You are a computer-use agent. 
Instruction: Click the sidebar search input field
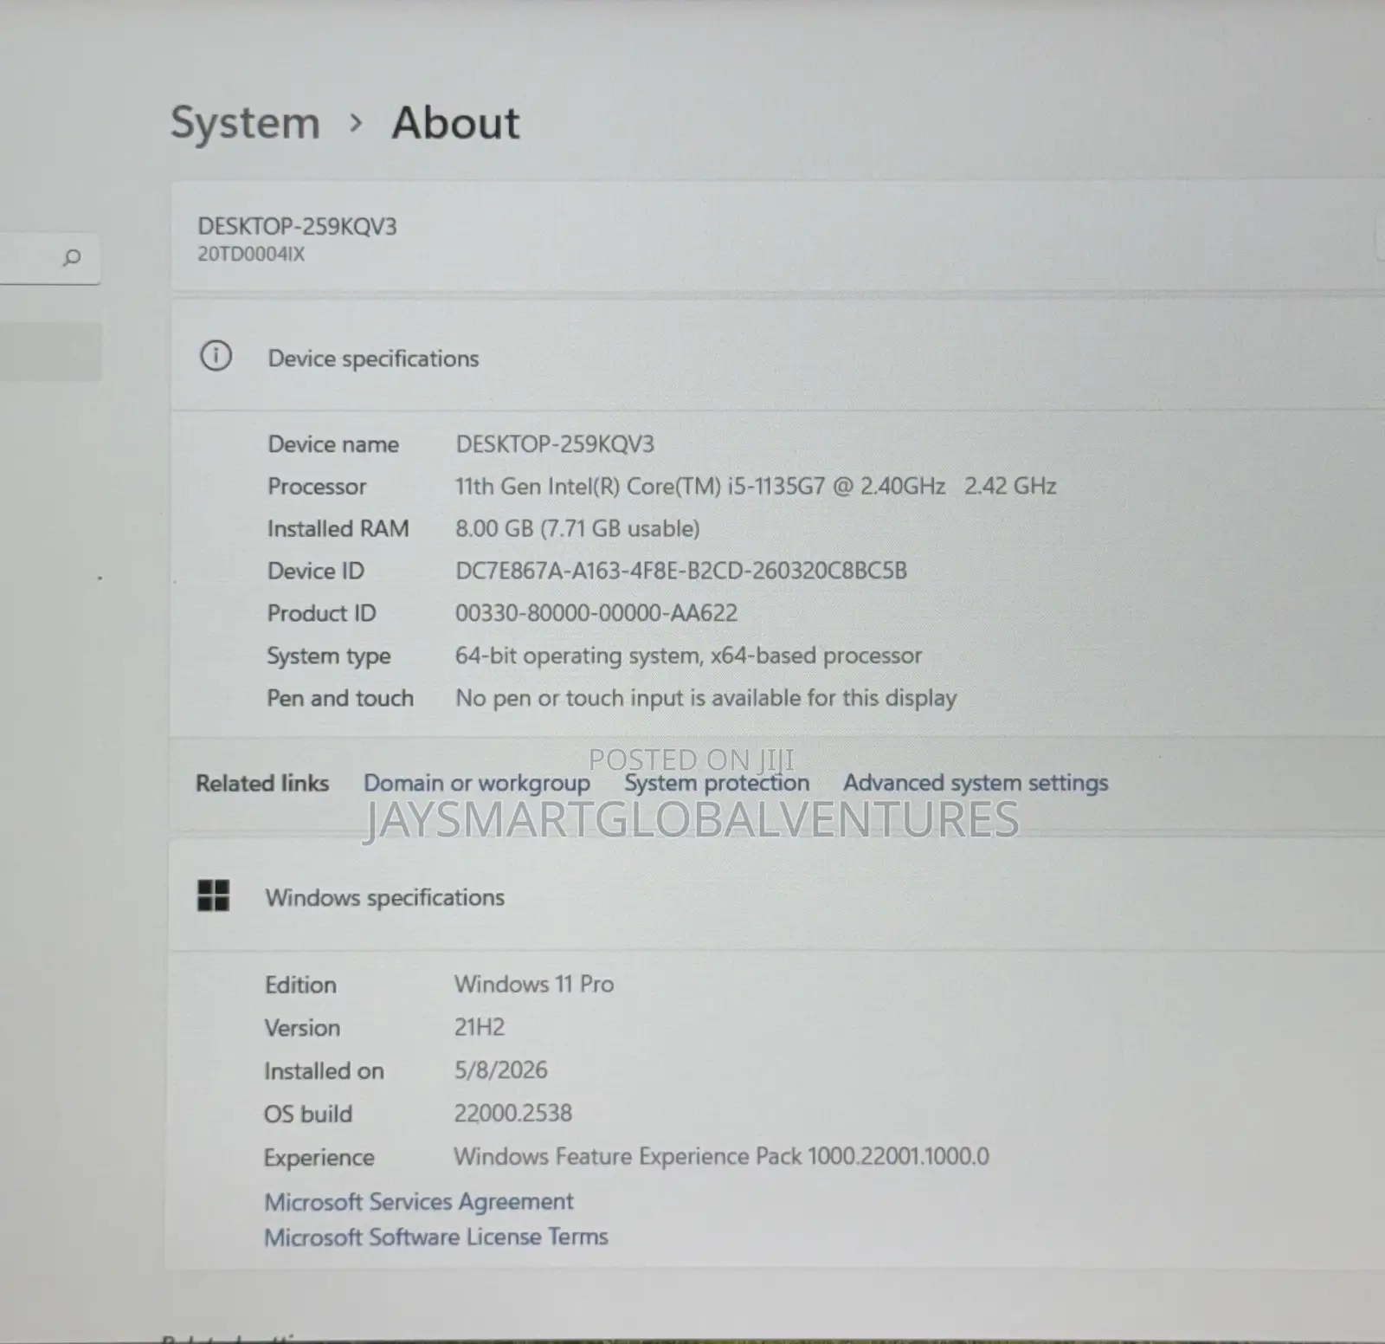click(x=50, y=258)
